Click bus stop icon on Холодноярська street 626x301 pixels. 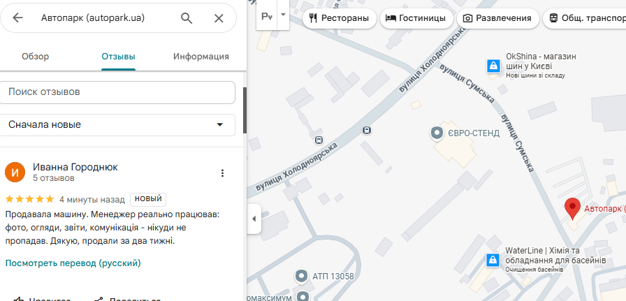click(367, 130)
